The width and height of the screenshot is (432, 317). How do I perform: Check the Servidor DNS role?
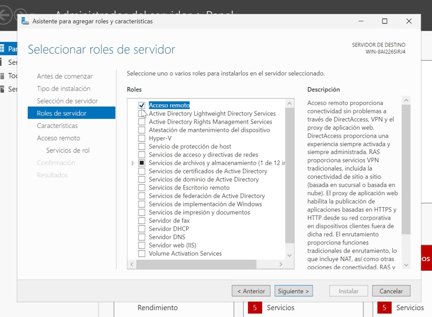pyautogui.click(x=141, y=237)
